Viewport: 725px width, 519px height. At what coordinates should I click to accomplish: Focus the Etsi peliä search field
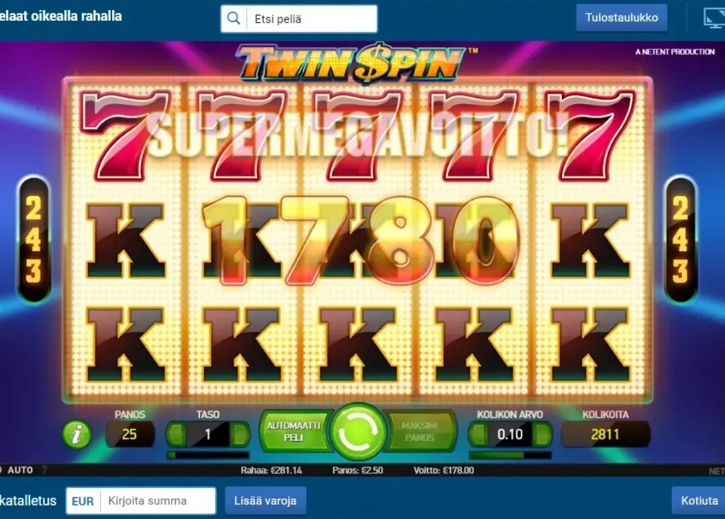pyautogui.click(x=312, y=19)
